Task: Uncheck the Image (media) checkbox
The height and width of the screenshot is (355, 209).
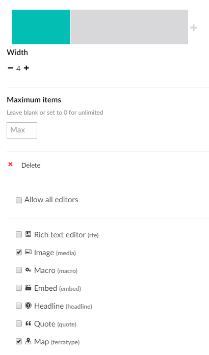Action: pyautogui.click(x=19, y=252)
